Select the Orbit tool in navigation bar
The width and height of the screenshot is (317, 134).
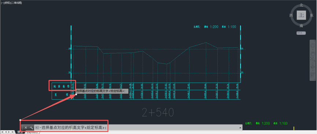point(313,66)
